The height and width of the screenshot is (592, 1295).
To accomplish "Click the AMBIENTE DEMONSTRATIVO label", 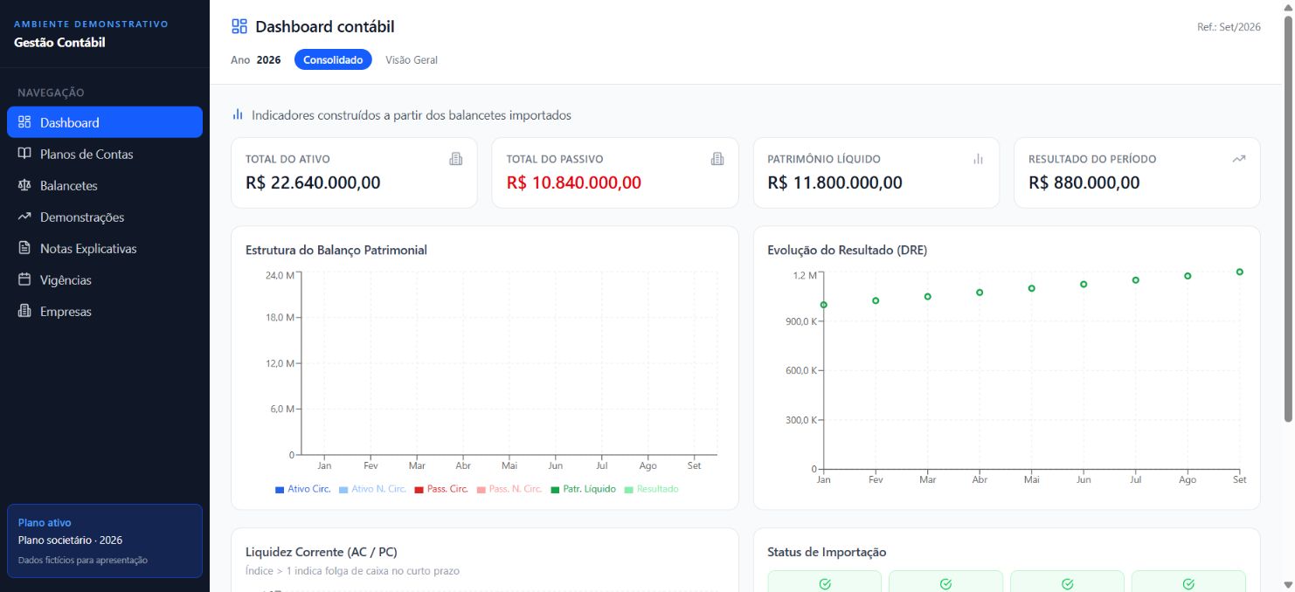I will pyautogui.click(x=91, y=24).
